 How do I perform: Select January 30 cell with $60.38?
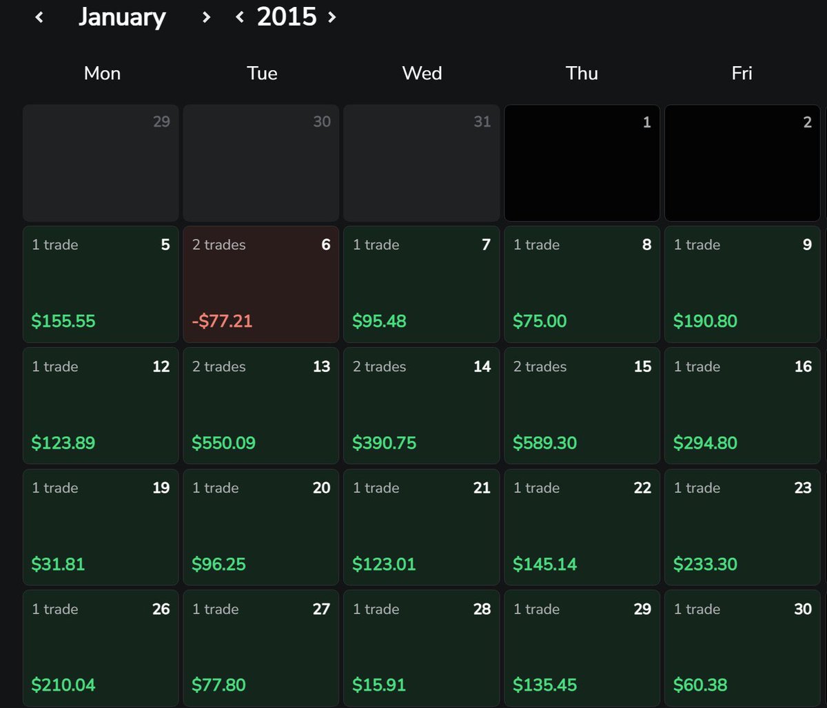(x=742, y=648)
